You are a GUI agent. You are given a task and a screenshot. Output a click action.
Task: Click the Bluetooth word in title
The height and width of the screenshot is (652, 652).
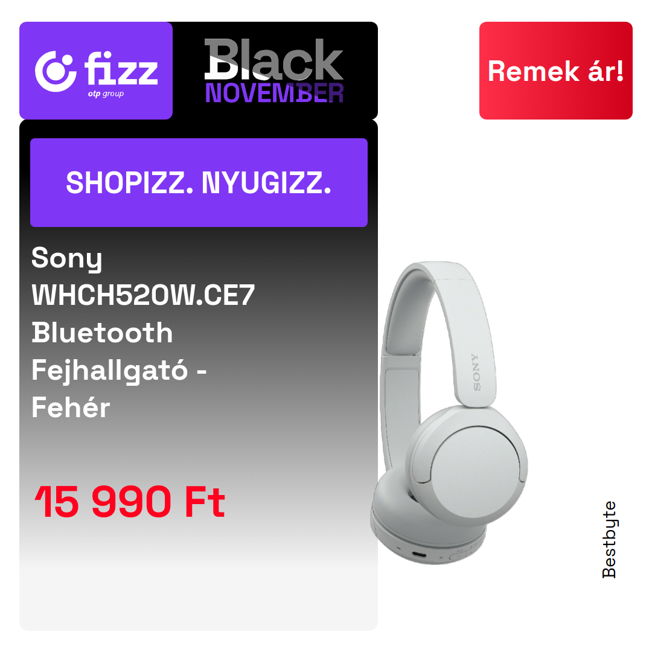pyautogui.click(x=102, y=333)
